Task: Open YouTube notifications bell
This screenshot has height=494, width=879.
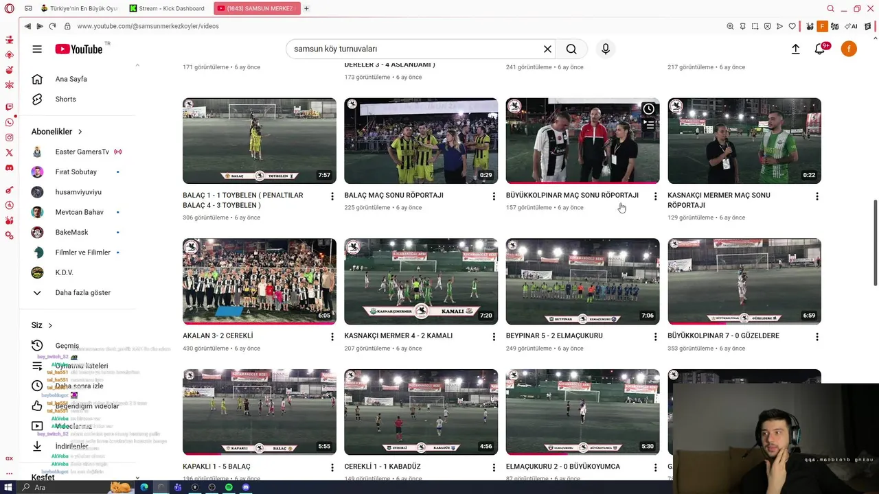Action: [x=820, y=49]
